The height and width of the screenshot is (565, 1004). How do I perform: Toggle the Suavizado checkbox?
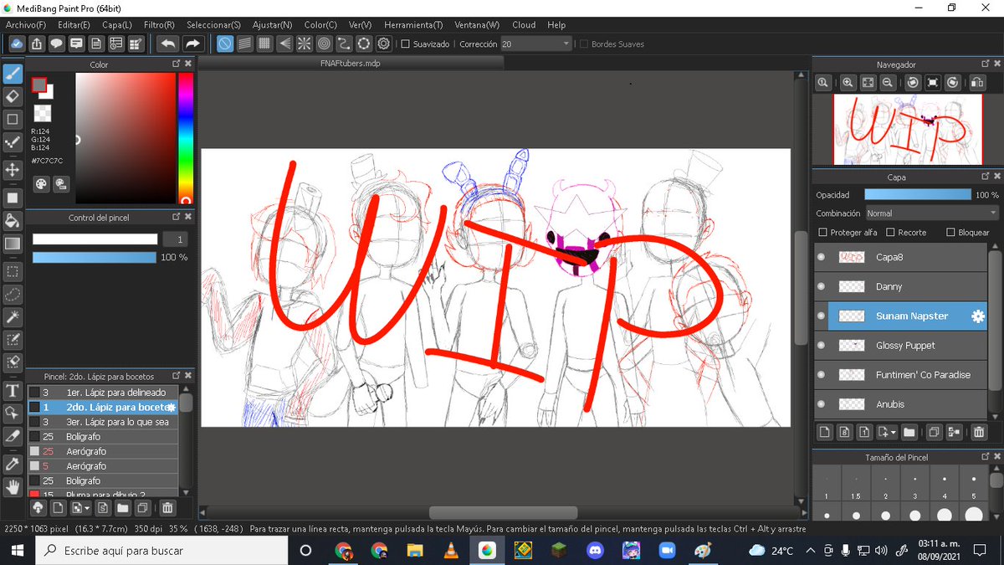pyautogui.click(x=406, y=44)
